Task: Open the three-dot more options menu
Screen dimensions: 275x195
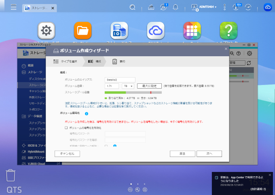Action: 225,7
